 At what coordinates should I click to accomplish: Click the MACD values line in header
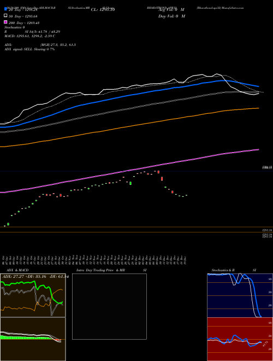(29, 36)
